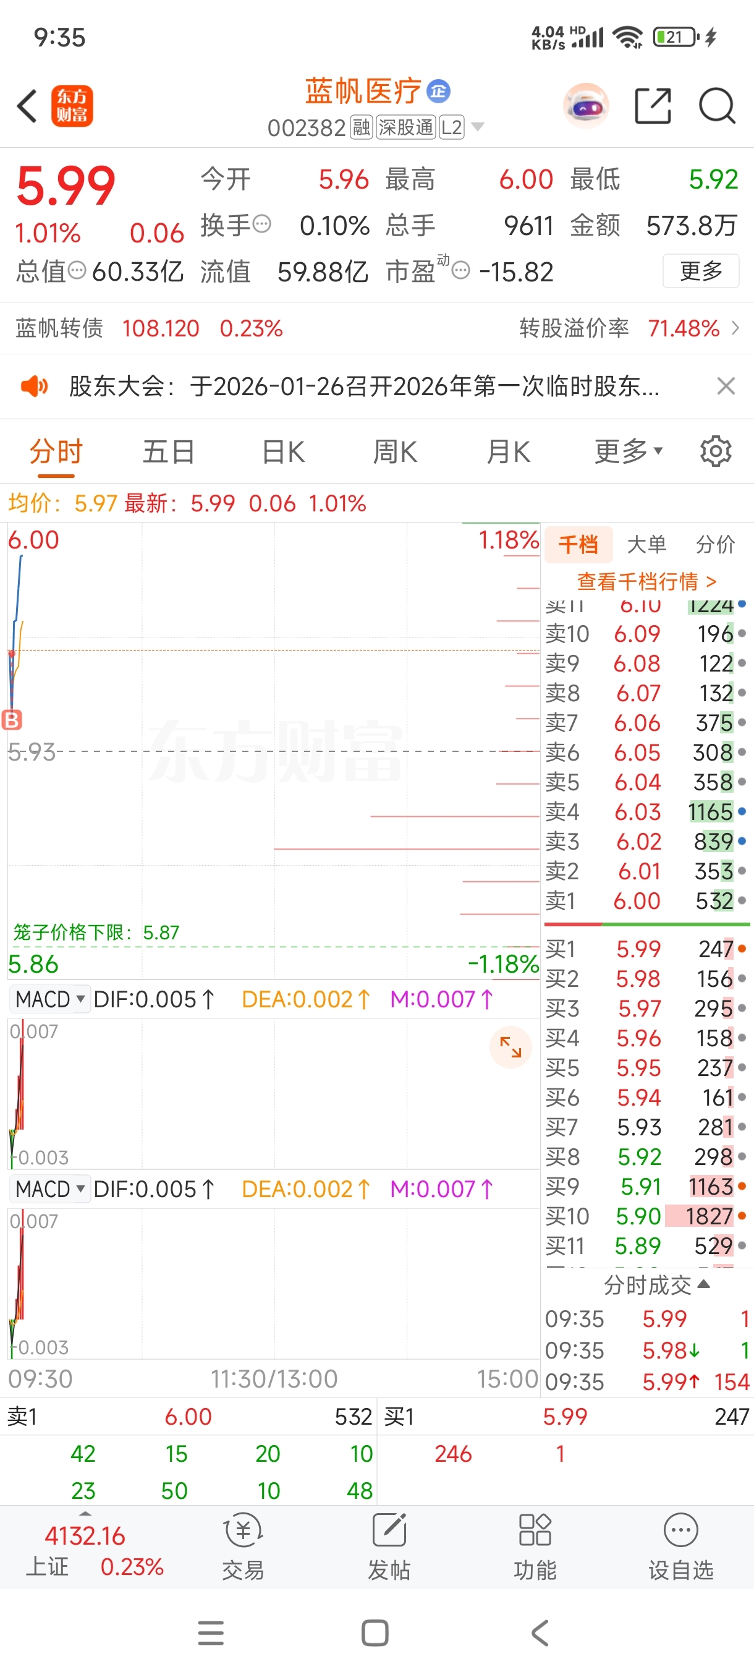The image size is (754, 1677).
Task: Tap trade record 09:35 5.99 154
Action: pyautogui.click(x=647, y=1381)
